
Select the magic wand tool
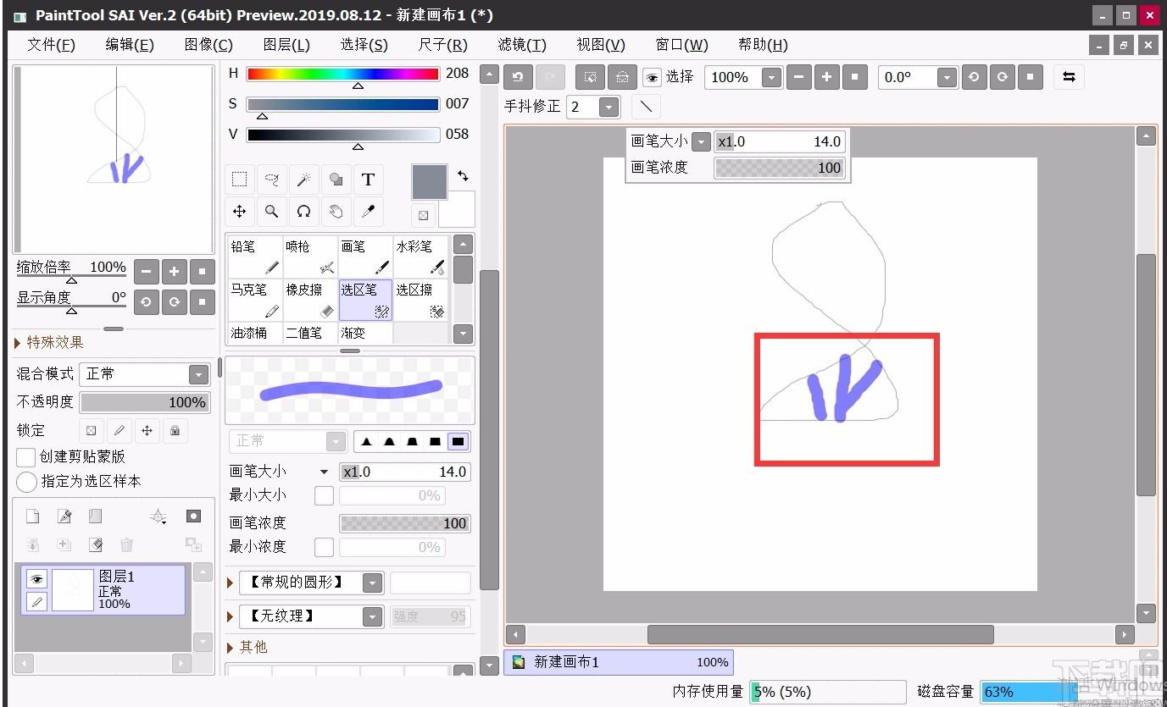[x=303, y=180]
